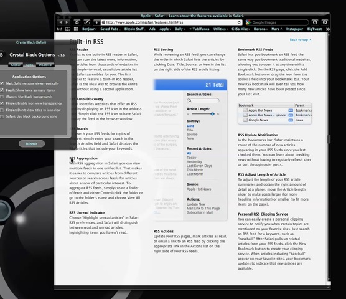Go forward using Safari's forward arrow
The height and width of the screenshot is (299, 346).
(67, 22)
